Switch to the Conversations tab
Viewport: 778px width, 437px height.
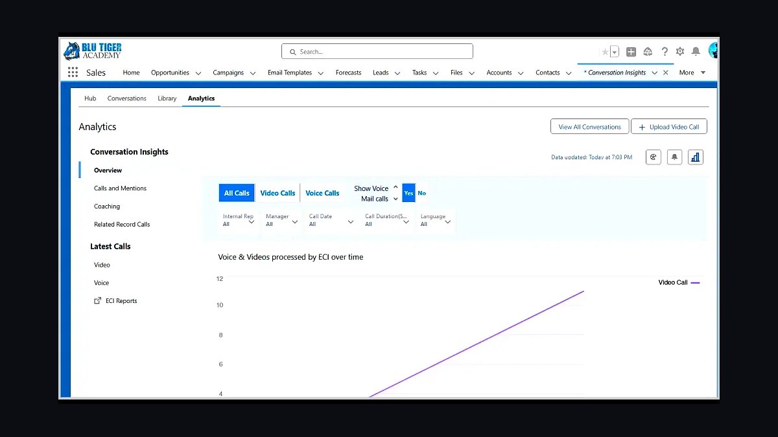pyautogui.click(x=127, y=98)
